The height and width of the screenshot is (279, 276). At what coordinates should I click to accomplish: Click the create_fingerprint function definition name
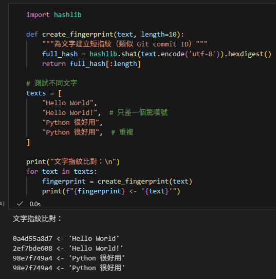coord(78,35)
